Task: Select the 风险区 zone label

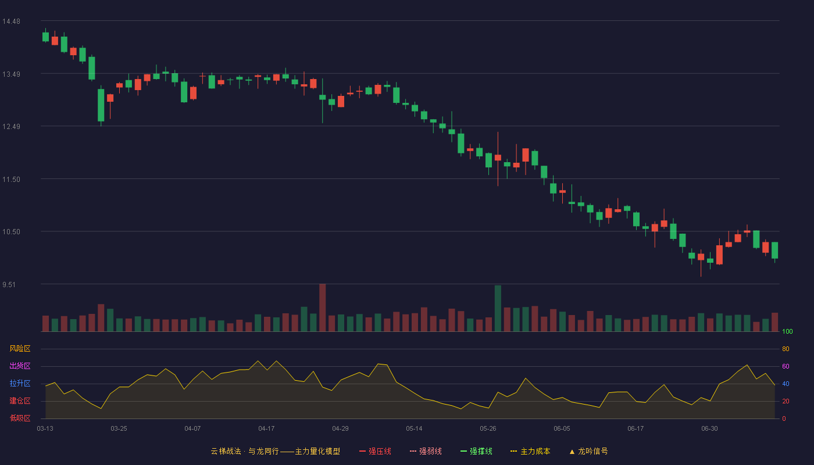Action: tap(20, 349)
